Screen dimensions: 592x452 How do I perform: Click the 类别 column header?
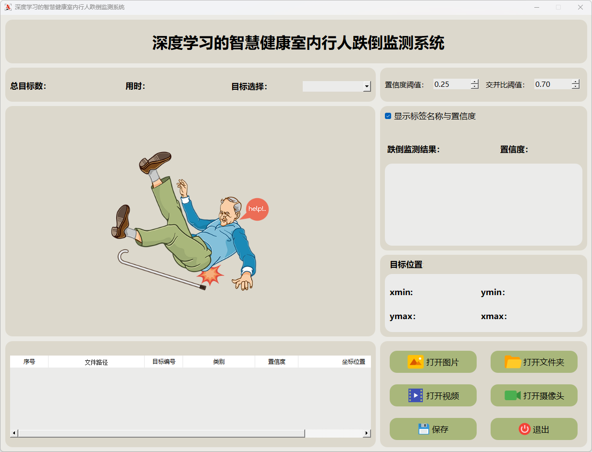point(219,362)
